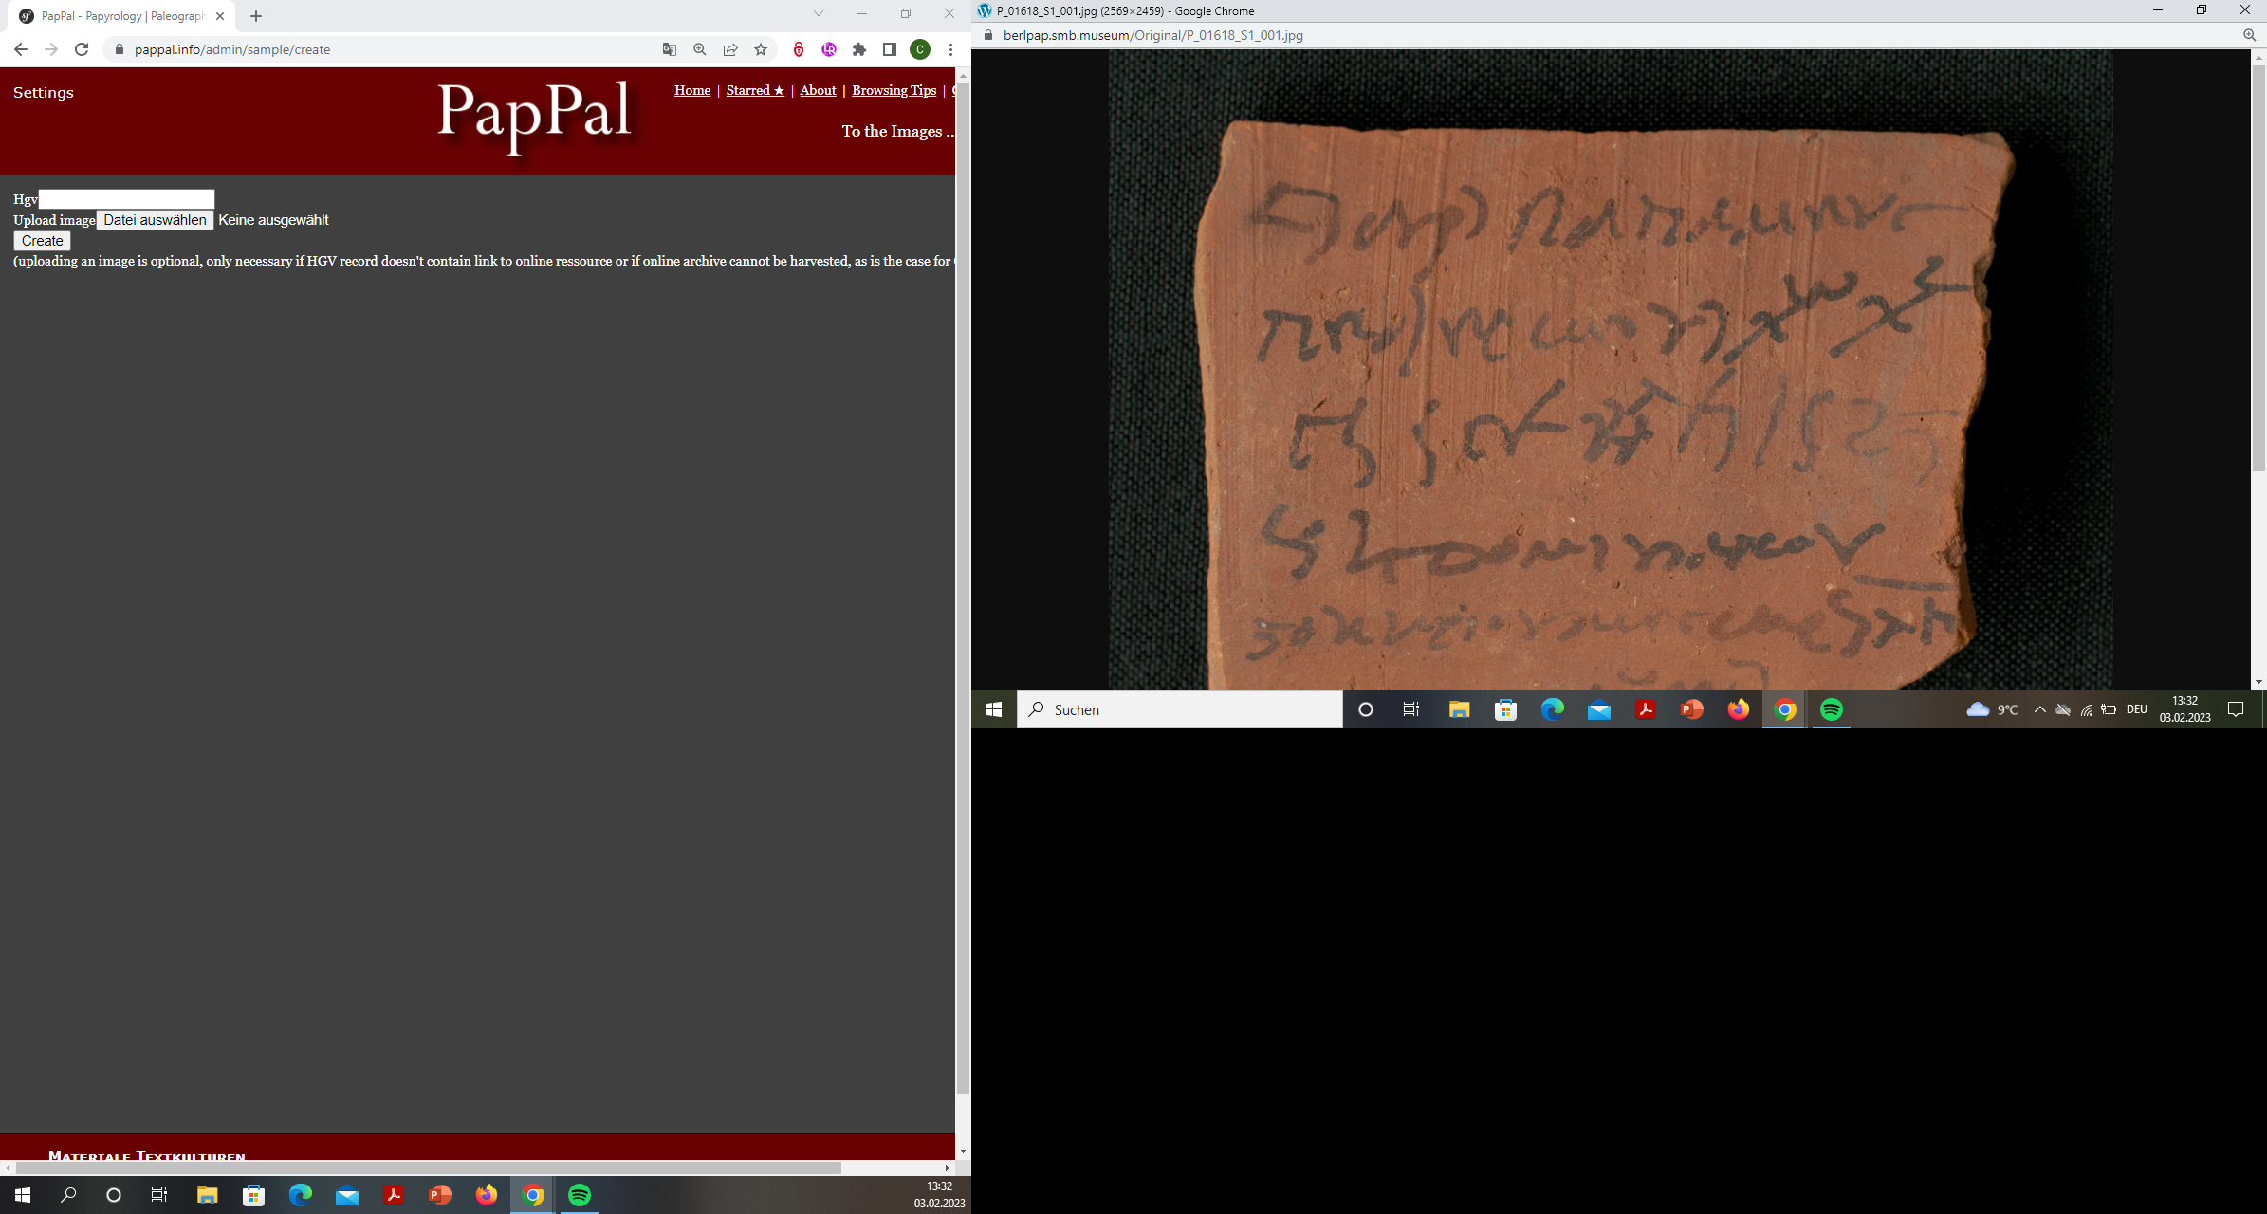Open a new tab with plus button
Viewport: 2267px width, 1214px height.
click(256, 16)
